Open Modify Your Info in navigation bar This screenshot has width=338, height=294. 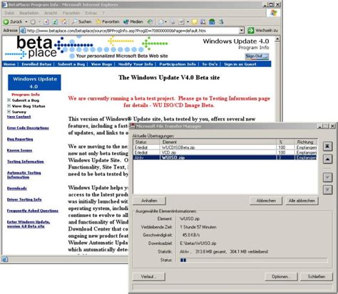pyautogui.click(x=135, y=64)
